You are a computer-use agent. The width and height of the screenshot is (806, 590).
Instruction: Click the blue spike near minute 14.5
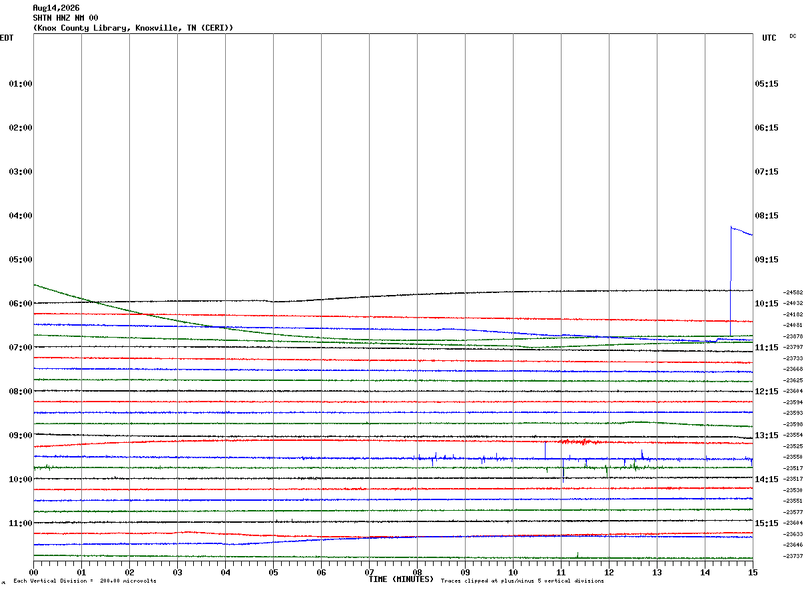[x=731, y=280]
